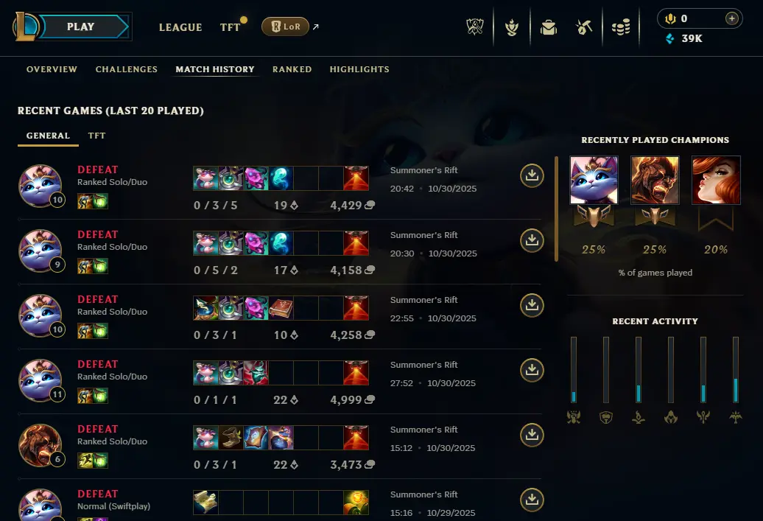Click the match history vertical scrollbar
The height and width of the screenshot is (521, 763).
pos(556,209)
